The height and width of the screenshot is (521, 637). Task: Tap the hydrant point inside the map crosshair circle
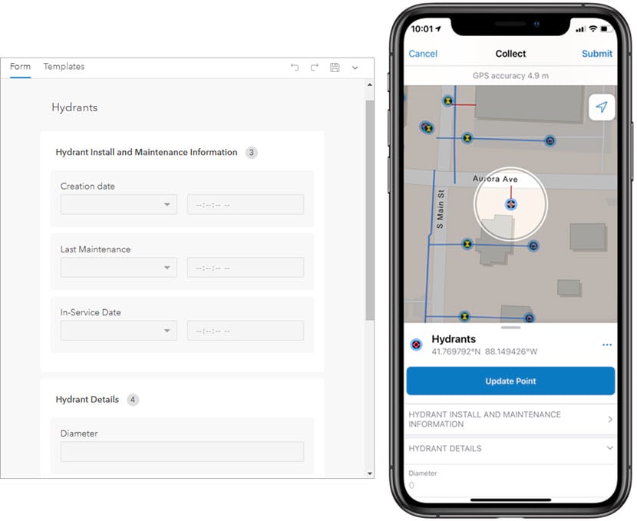[511, 204]
